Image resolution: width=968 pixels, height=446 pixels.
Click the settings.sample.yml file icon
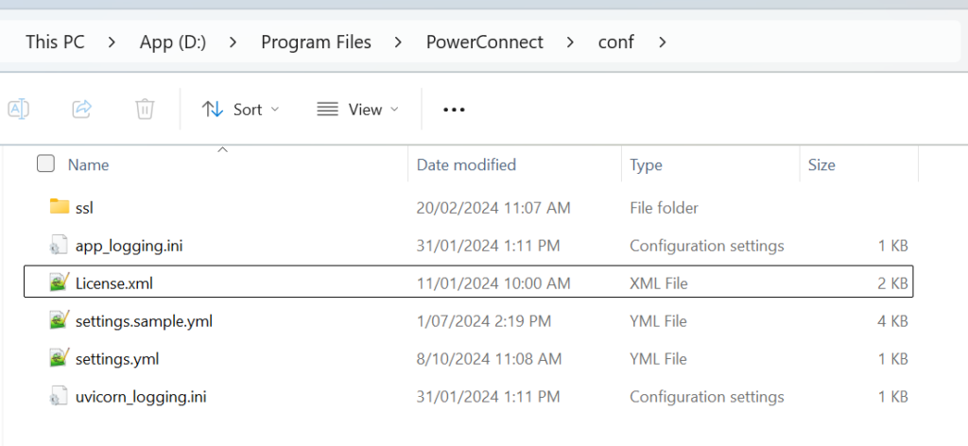point(60,320)
